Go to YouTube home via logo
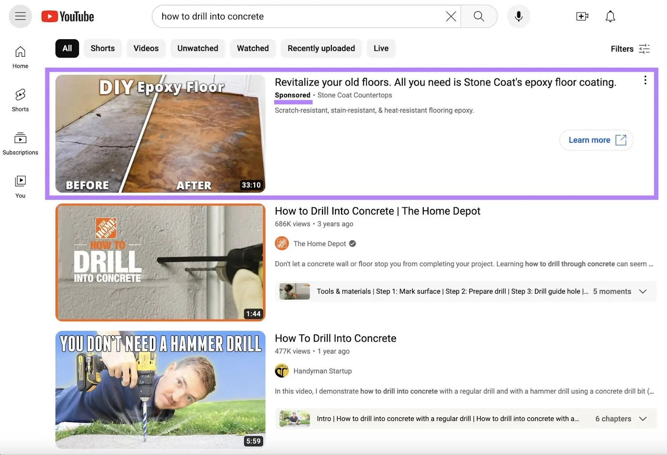 coord(68,16)
